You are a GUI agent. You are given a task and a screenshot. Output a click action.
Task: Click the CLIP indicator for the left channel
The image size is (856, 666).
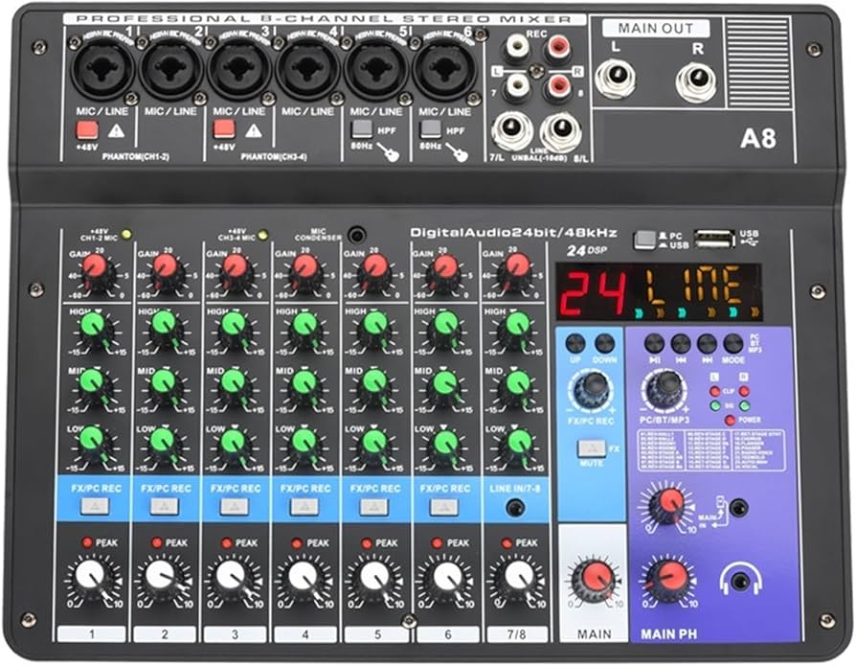[x=714, y=391]
